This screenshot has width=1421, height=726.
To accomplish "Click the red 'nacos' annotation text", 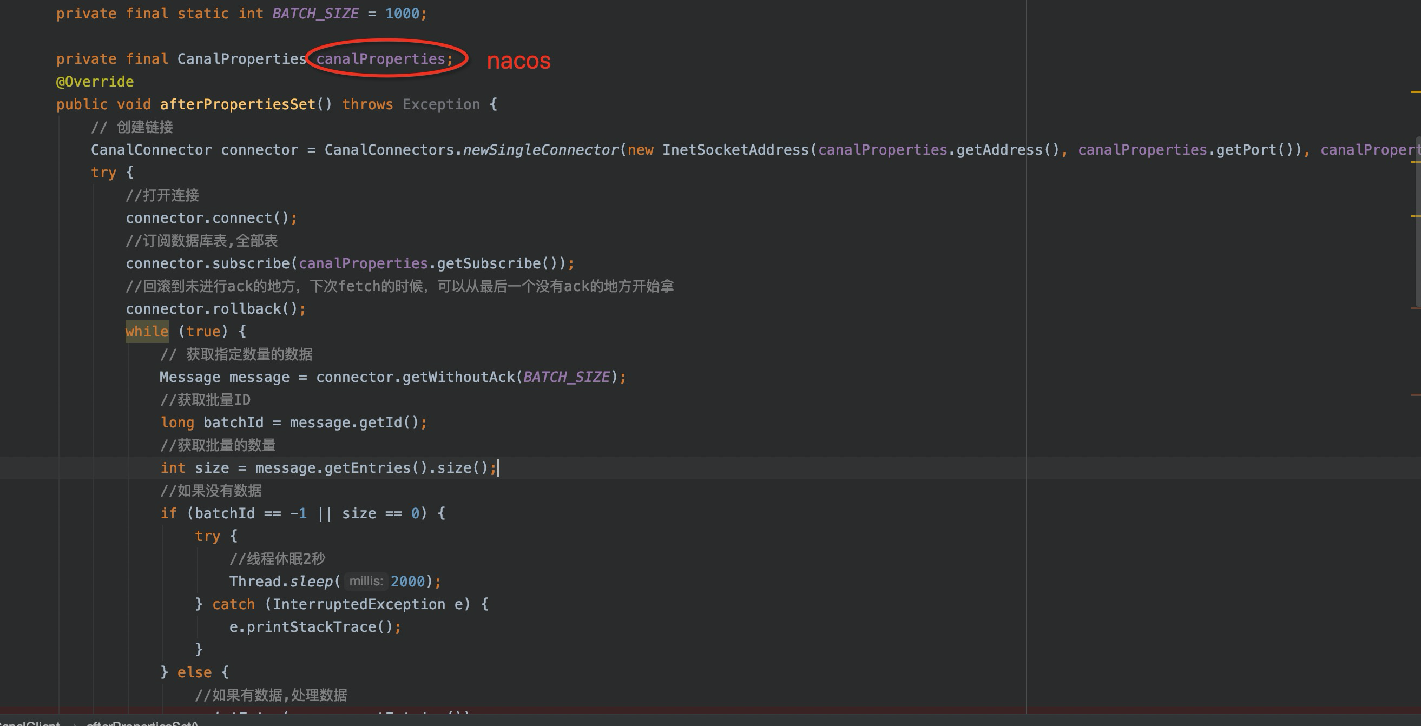I will click(518, 61).
